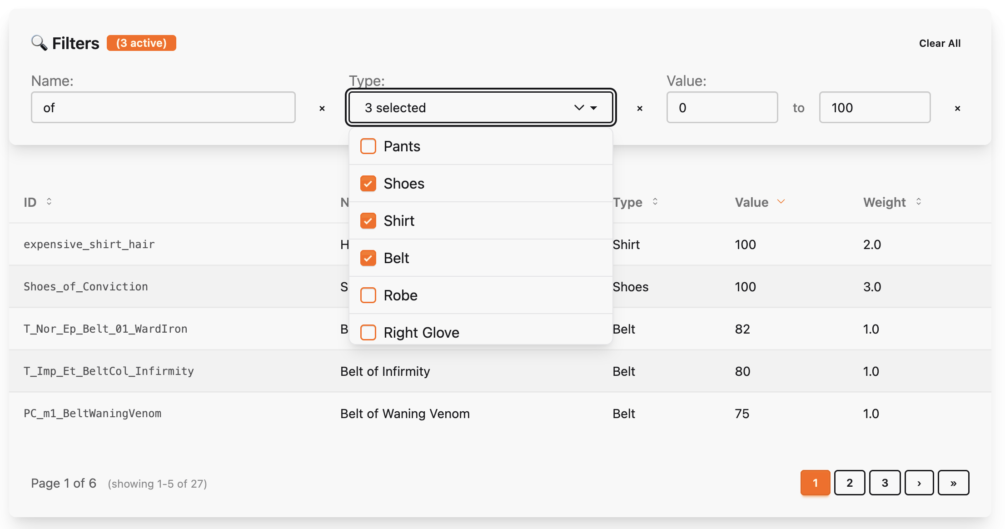This screenshot has width=1005, height=529.
Task: Click the magnifying glass icon beside Filters
Action: point(40,43)
